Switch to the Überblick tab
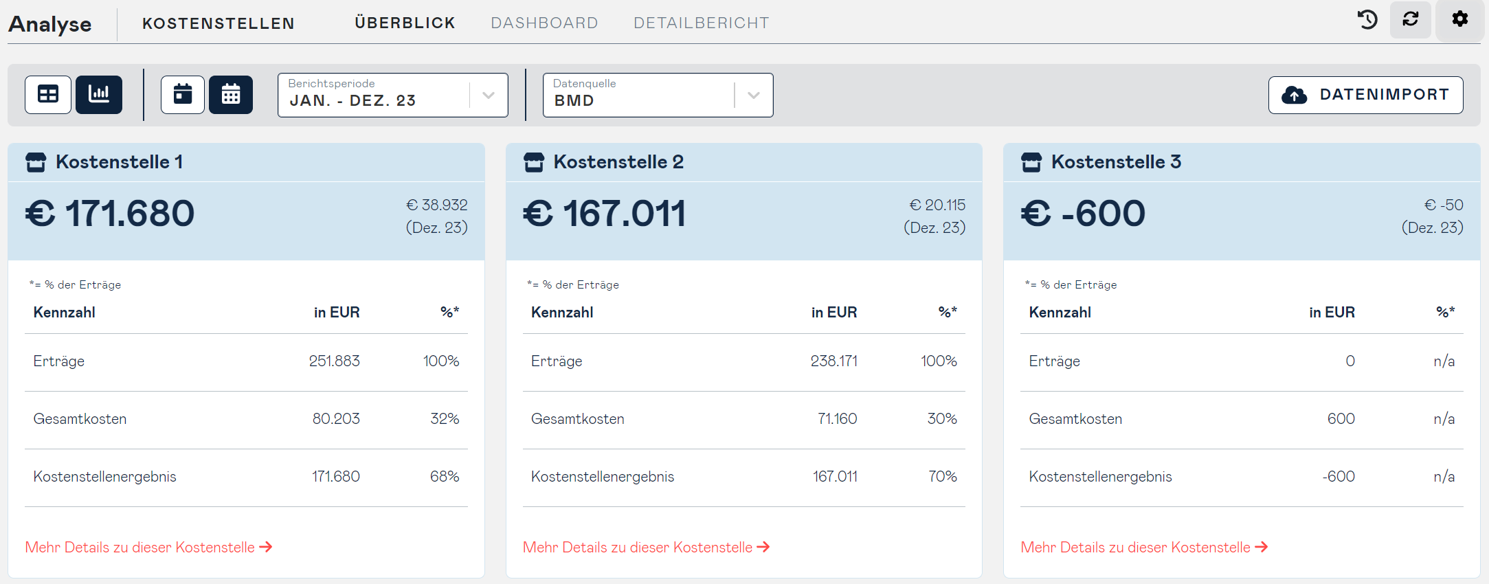1489x584 pixels. 405,23
